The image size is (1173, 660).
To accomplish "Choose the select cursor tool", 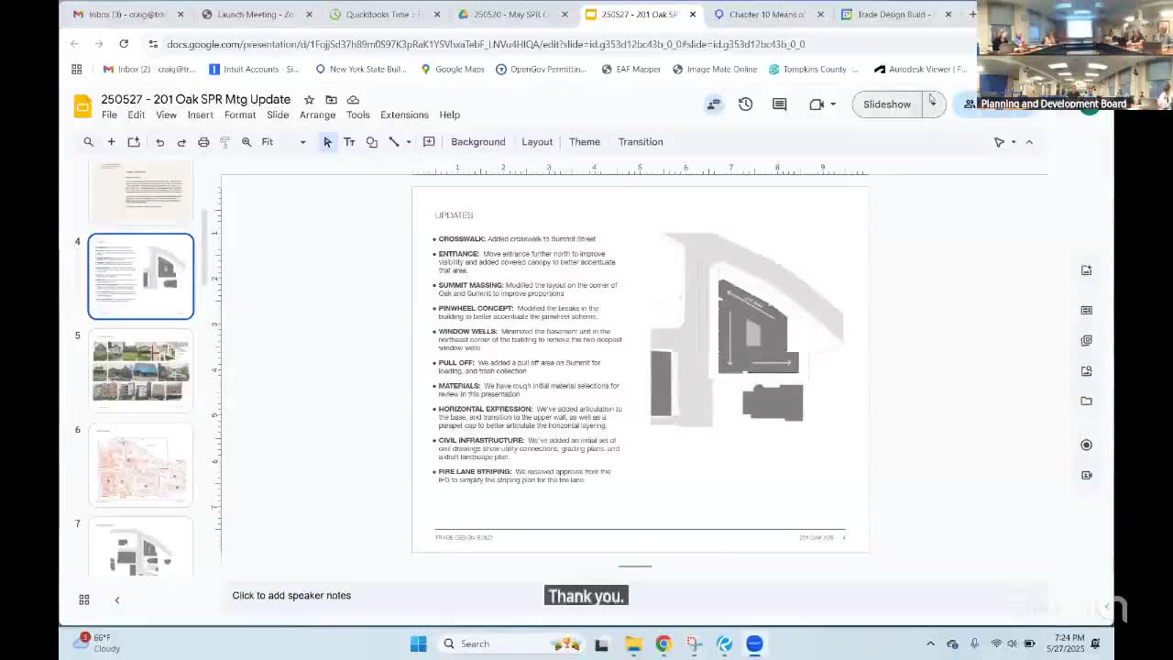I will (x=327, y=142).
